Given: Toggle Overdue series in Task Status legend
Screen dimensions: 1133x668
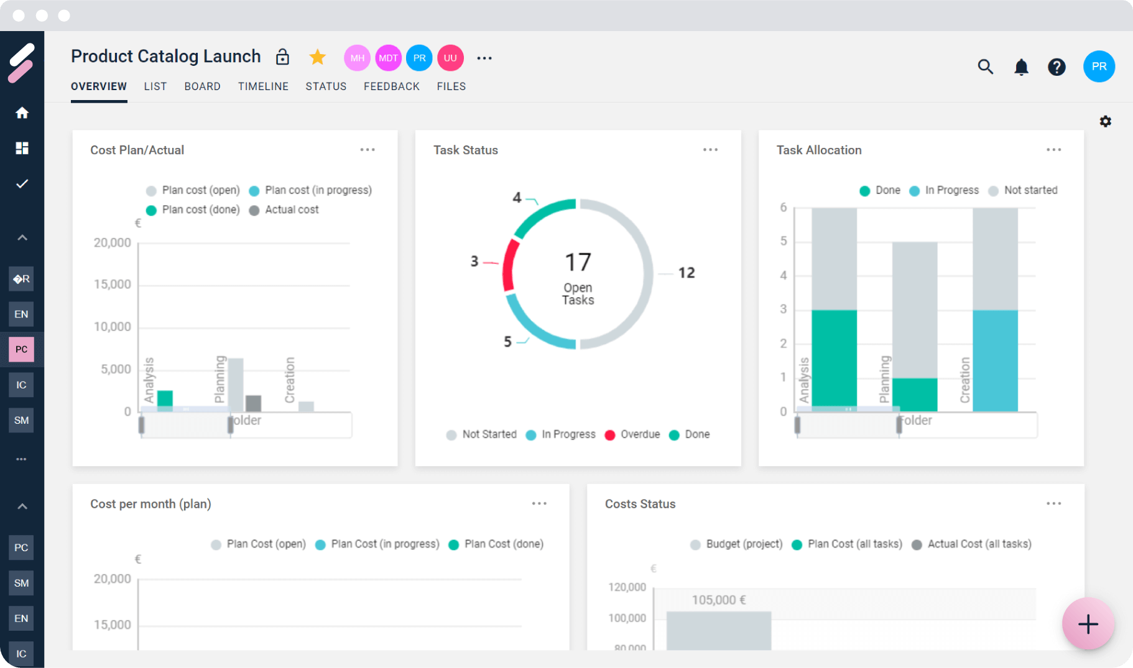Looking at the screenshot, I should tap(632, 434).
